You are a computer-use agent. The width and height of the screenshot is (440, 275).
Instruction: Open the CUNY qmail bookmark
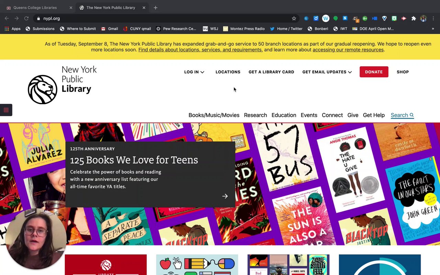pyautogui.click(x=137, y=29)
